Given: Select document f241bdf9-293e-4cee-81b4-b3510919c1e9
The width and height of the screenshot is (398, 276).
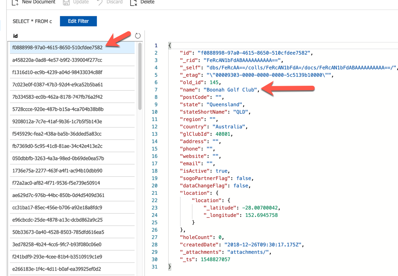Looking at the screenshot, I should [72, 257].
